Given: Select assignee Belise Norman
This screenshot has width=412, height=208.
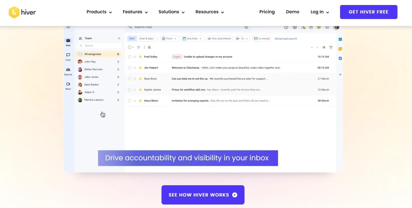Looking at the screenshot, I should pos(99,69).
